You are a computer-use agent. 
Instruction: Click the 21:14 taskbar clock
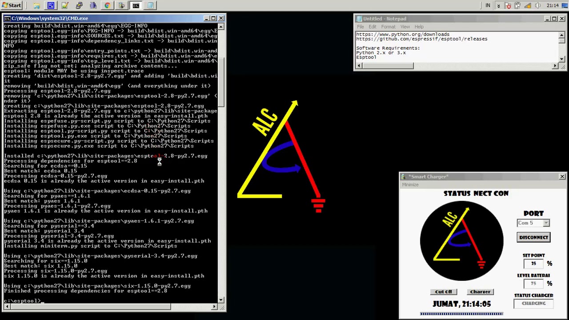553,5
